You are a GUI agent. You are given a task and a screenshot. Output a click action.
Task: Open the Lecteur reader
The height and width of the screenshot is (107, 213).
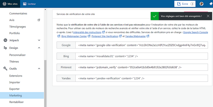coord(29,4)
